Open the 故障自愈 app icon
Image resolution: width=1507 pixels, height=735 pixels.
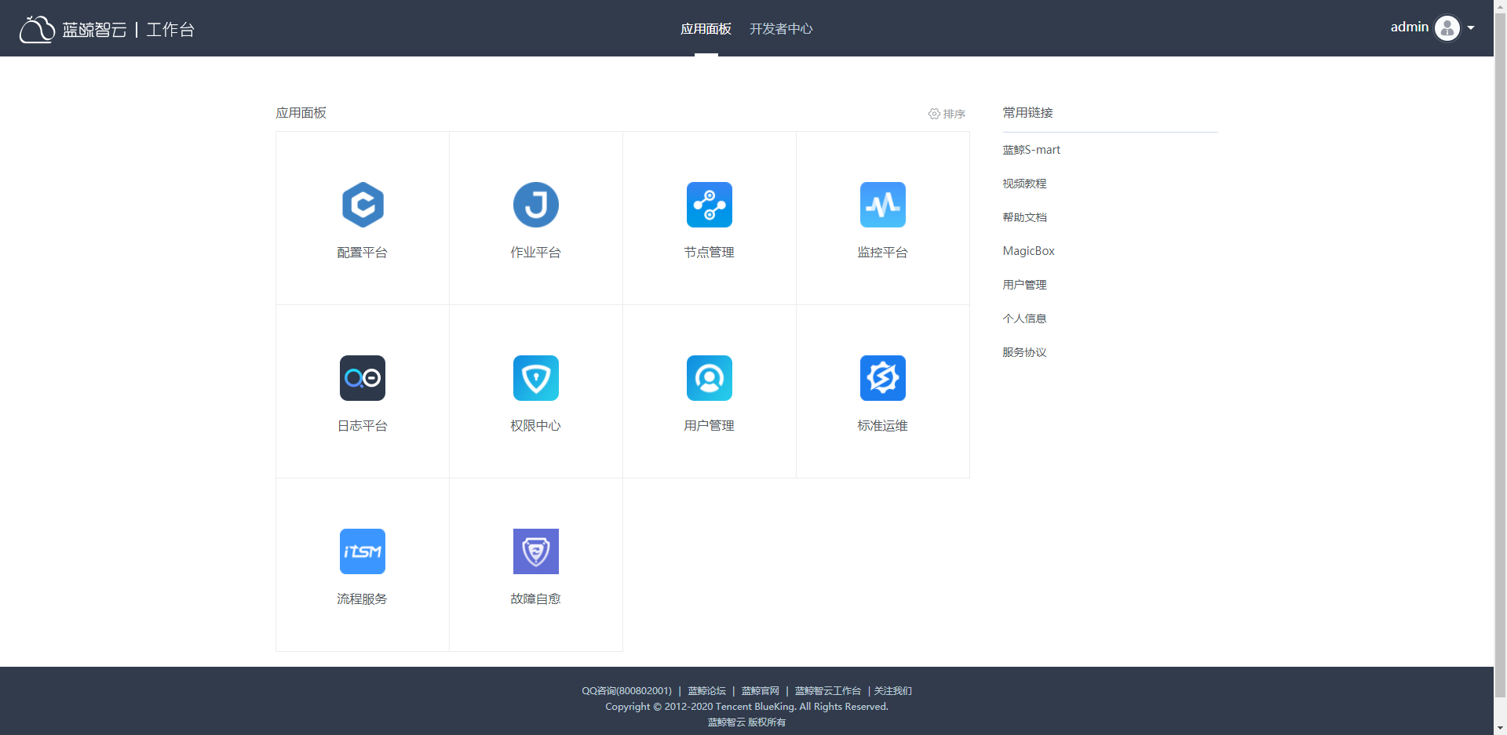tap(536, 551)
